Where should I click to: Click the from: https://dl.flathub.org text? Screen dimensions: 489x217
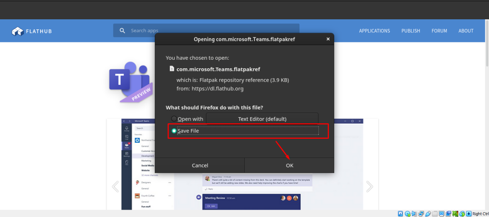click(x=210, y=88)
